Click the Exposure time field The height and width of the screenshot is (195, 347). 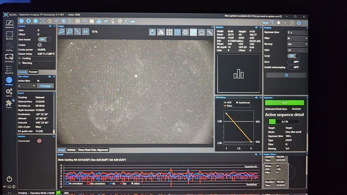click(297, 32)
